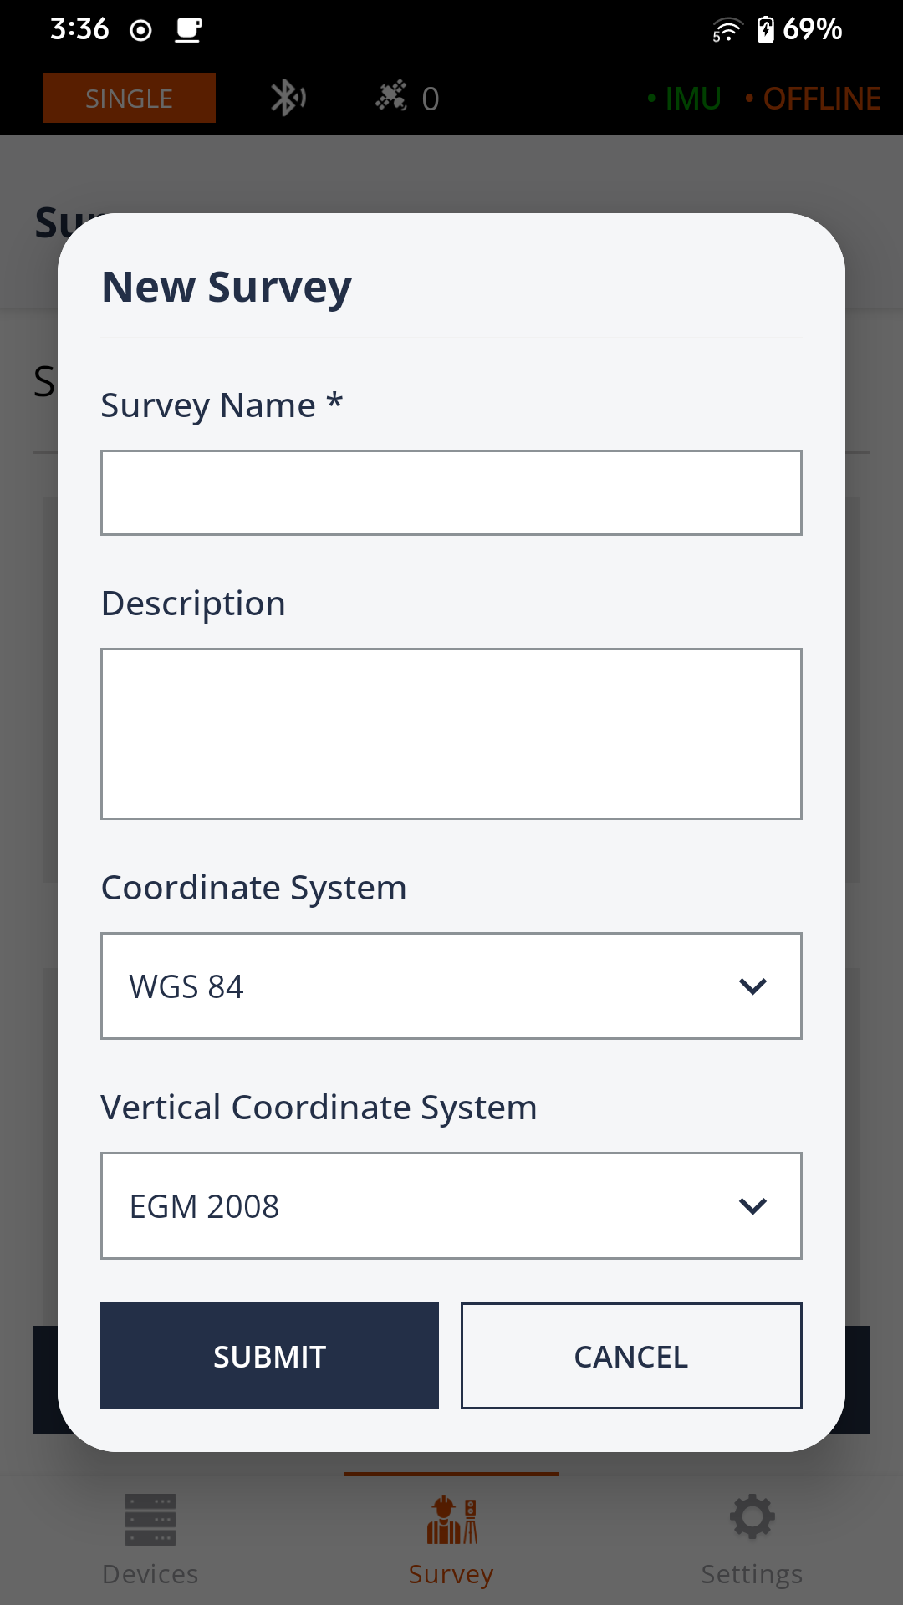The image size is (903, 1605).
Task: Open the WGS 84 Coordinate System dropdown
Action: (x=451, y=986)
